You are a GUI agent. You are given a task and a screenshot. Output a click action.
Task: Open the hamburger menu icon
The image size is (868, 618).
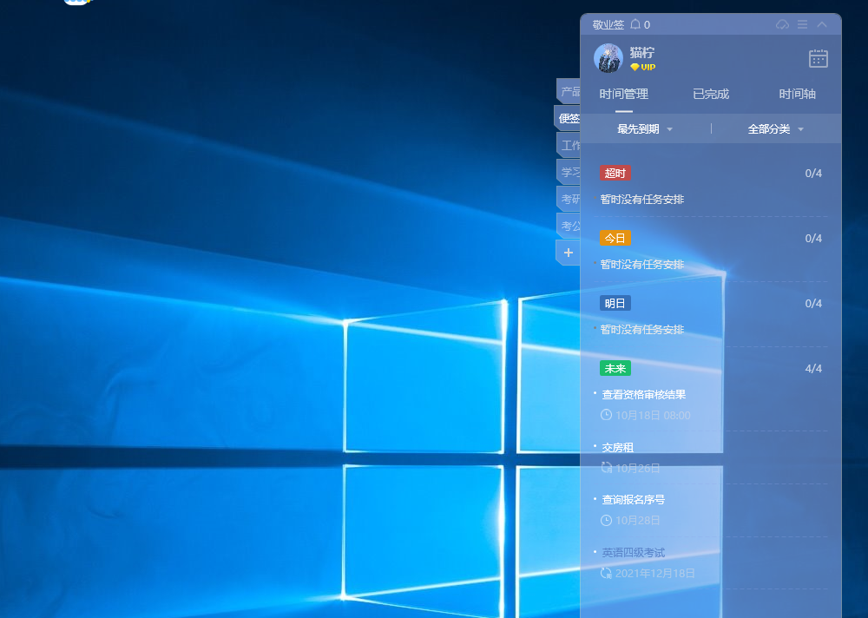click(802, 24)
